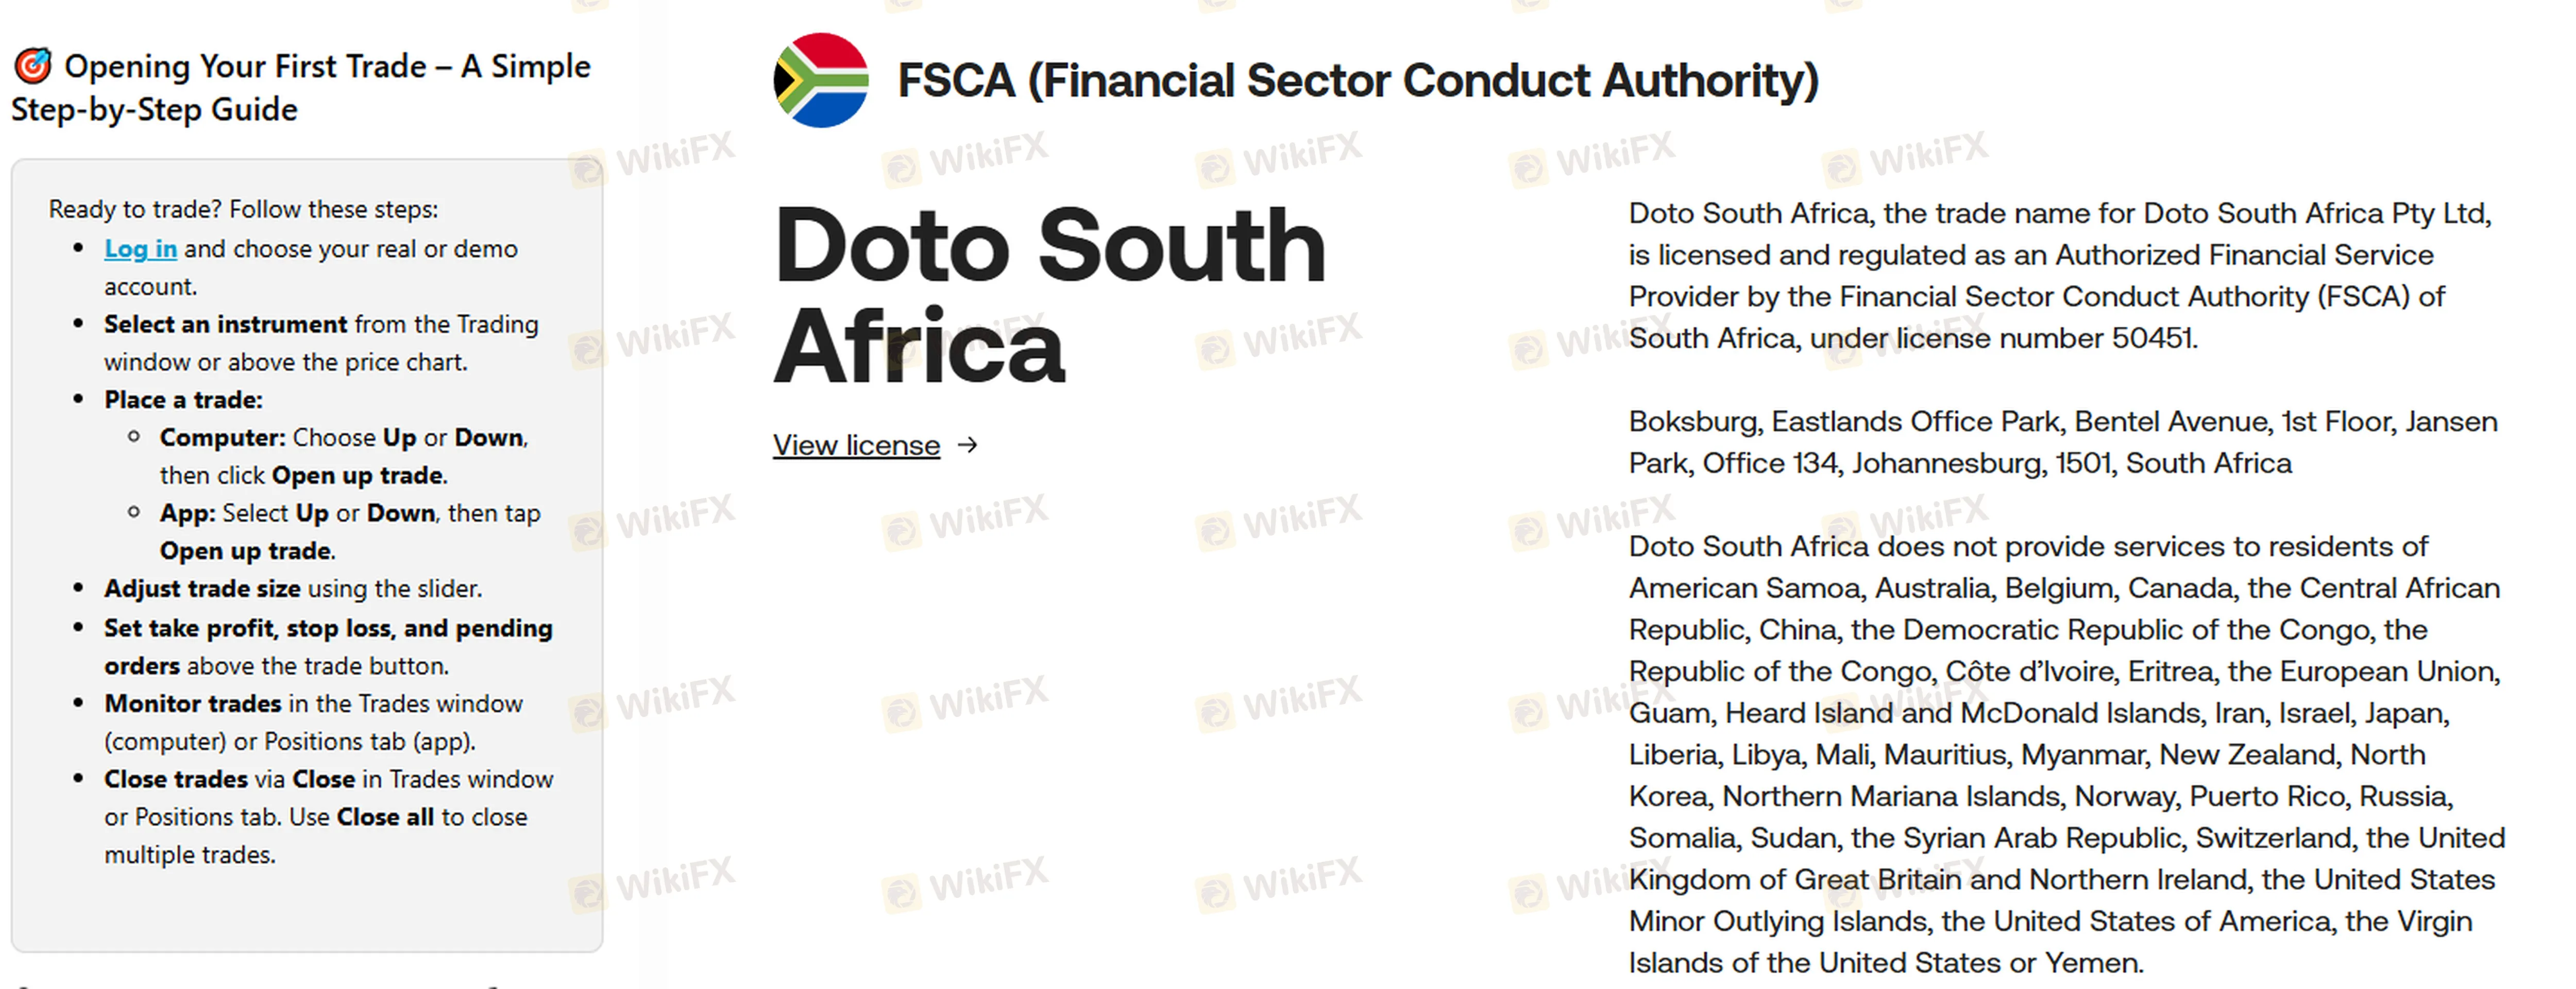Image resolution: width=2576 pixels, height=989 pixels.
Task: Click the Computer: Choose Up or Down sub-step
Action: coord(344,456)
